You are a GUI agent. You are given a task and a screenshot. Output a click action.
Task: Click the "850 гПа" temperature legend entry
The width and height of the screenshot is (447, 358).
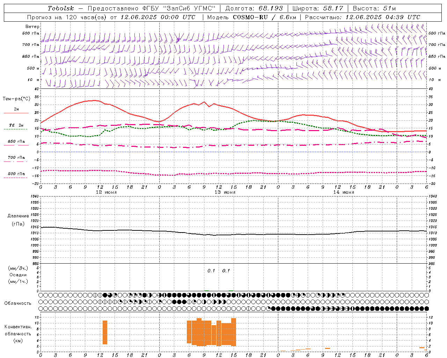[16, 142]
